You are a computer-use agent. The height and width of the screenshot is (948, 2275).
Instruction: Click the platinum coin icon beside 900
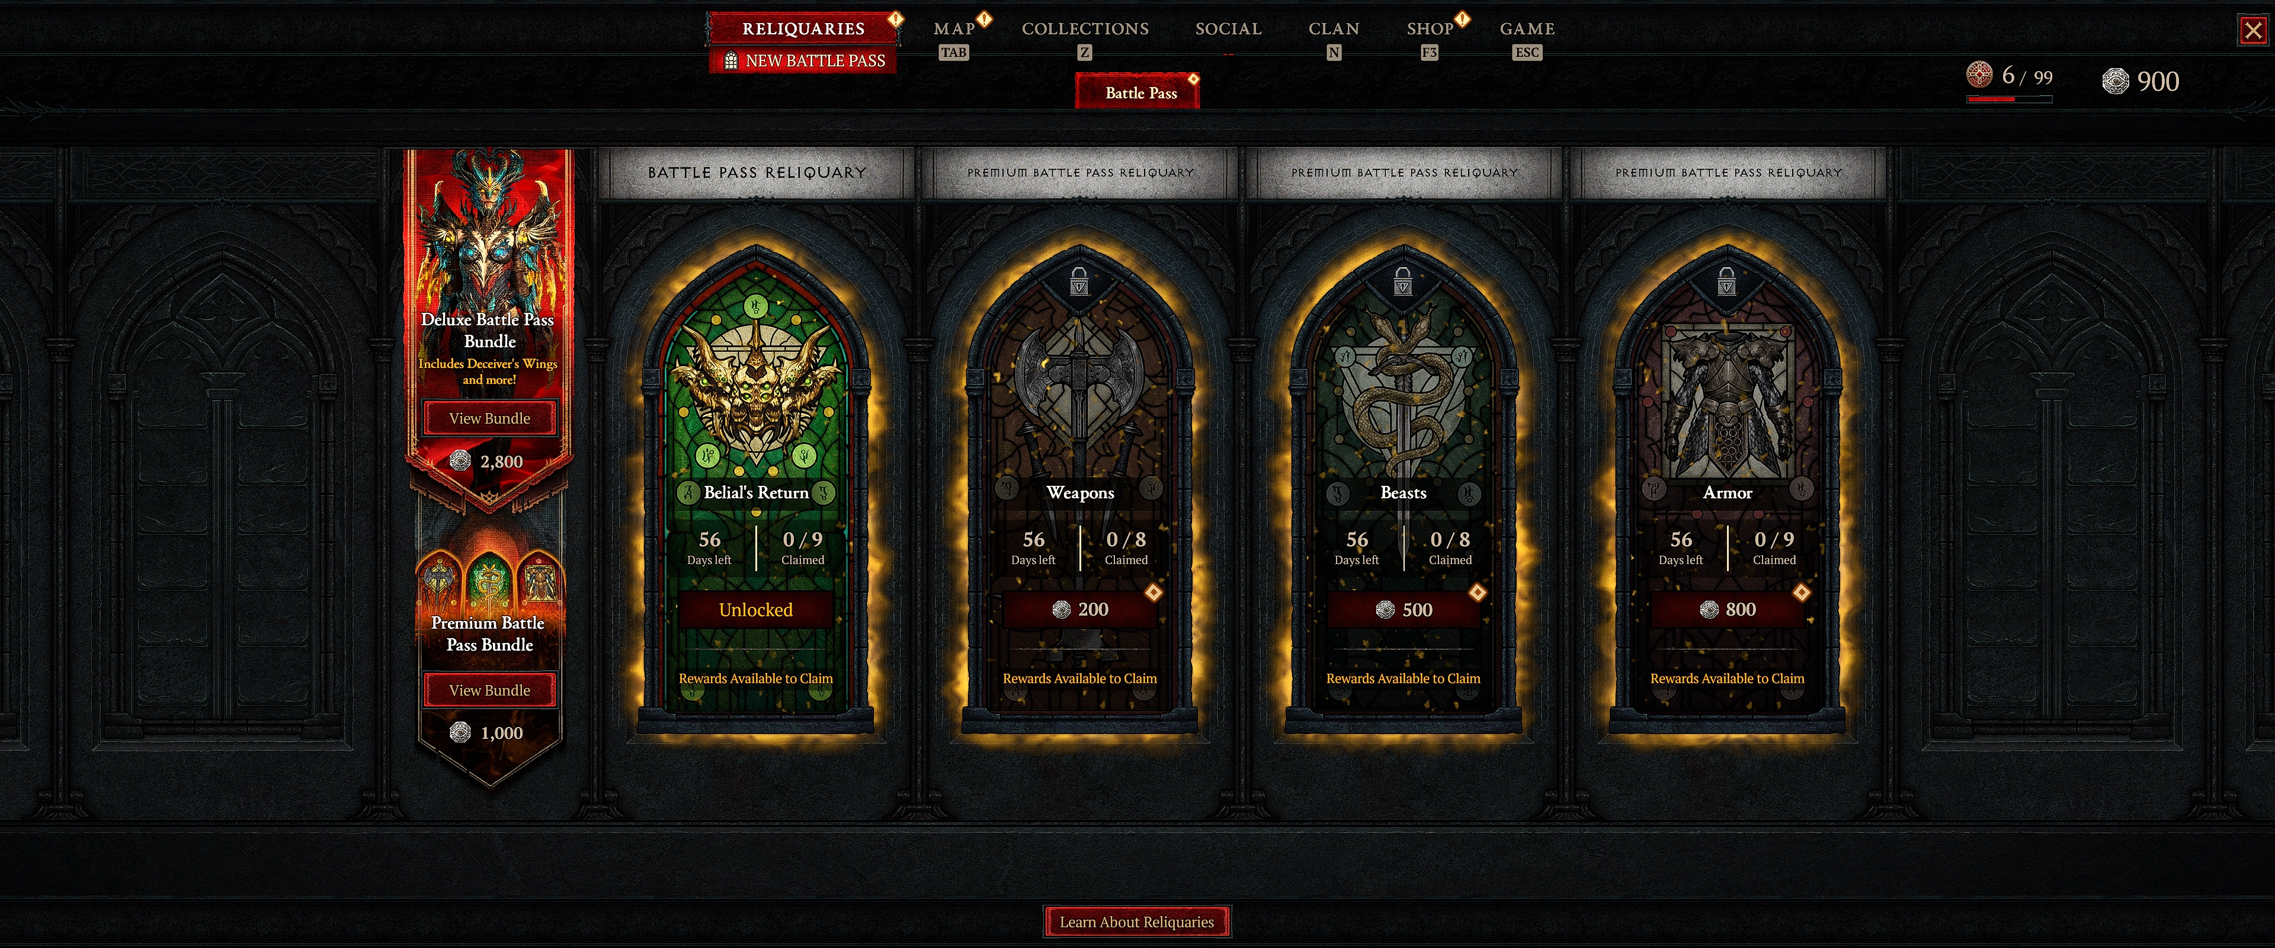point(2115,81)
